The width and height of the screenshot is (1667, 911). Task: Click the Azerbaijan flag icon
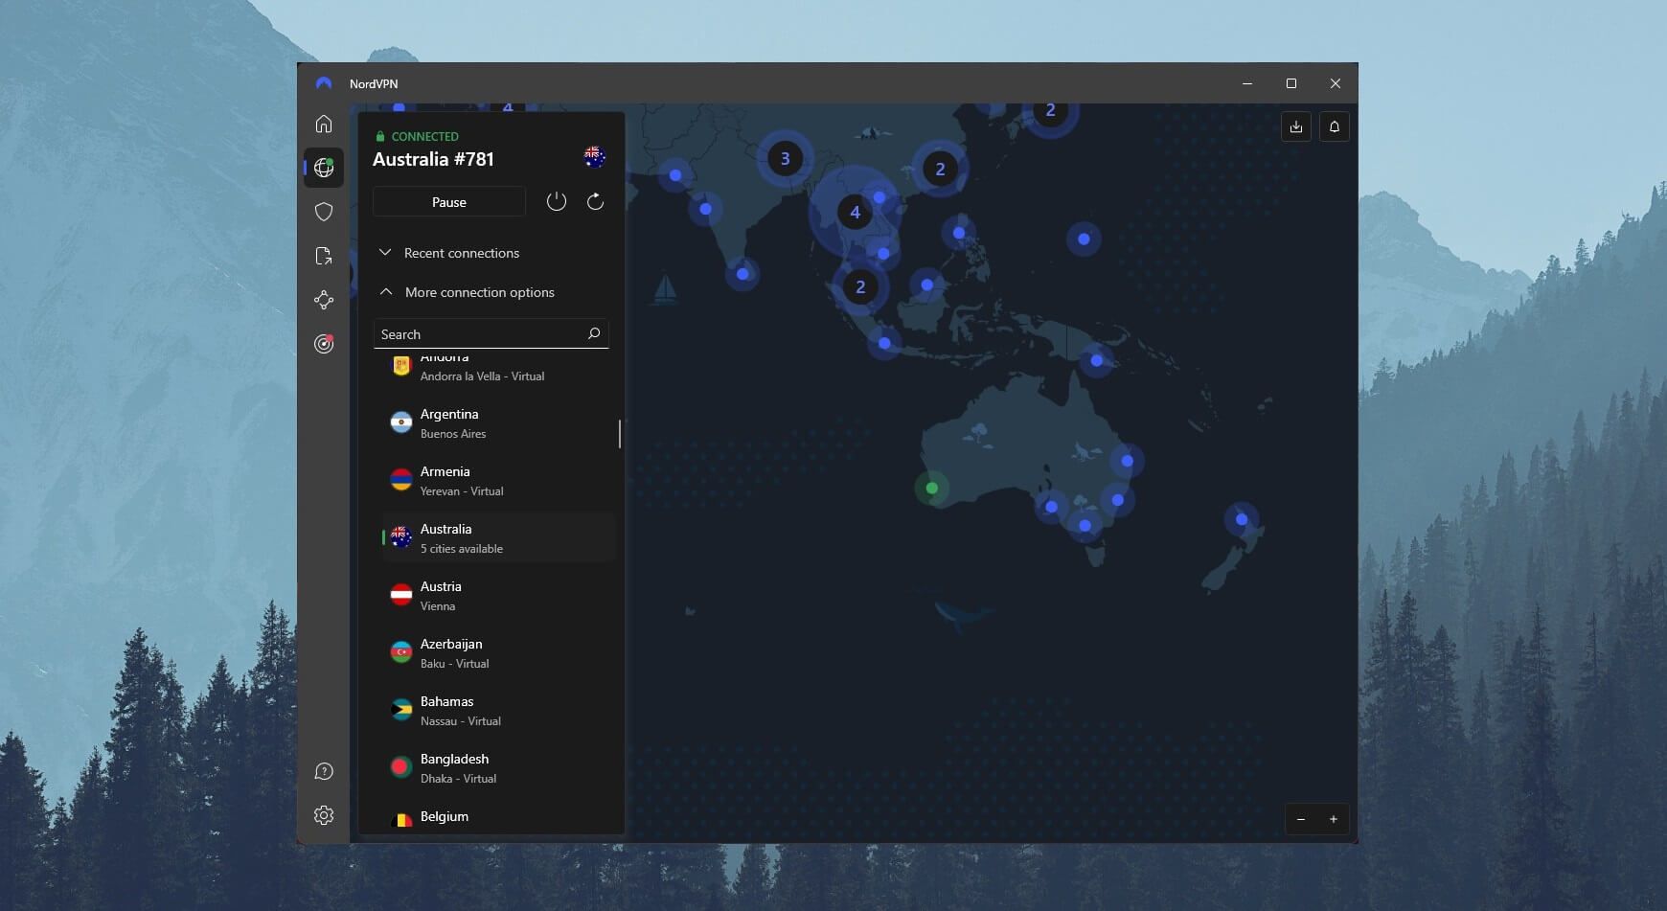[401, 652]
